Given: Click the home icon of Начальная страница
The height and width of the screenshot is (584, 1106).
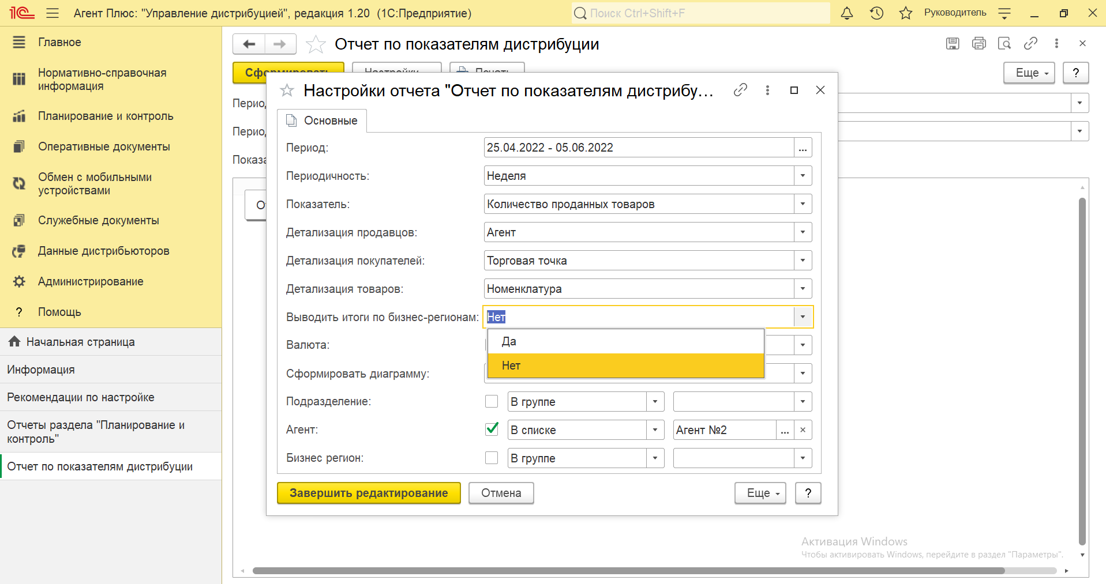Looking at the screenshot, I should (x=14, y=341).
